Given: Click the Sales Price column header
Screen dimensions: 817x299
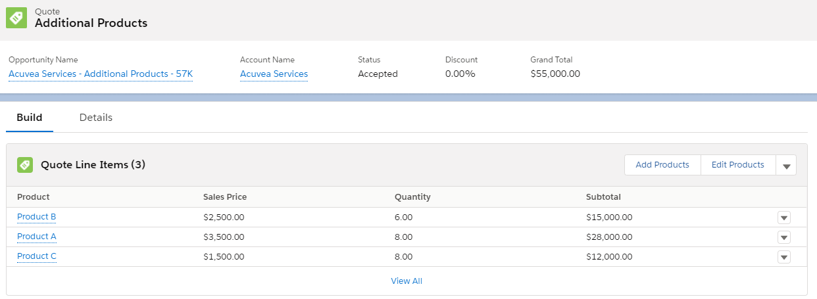Looking at the screenshot, I should (x=225, y=197).
